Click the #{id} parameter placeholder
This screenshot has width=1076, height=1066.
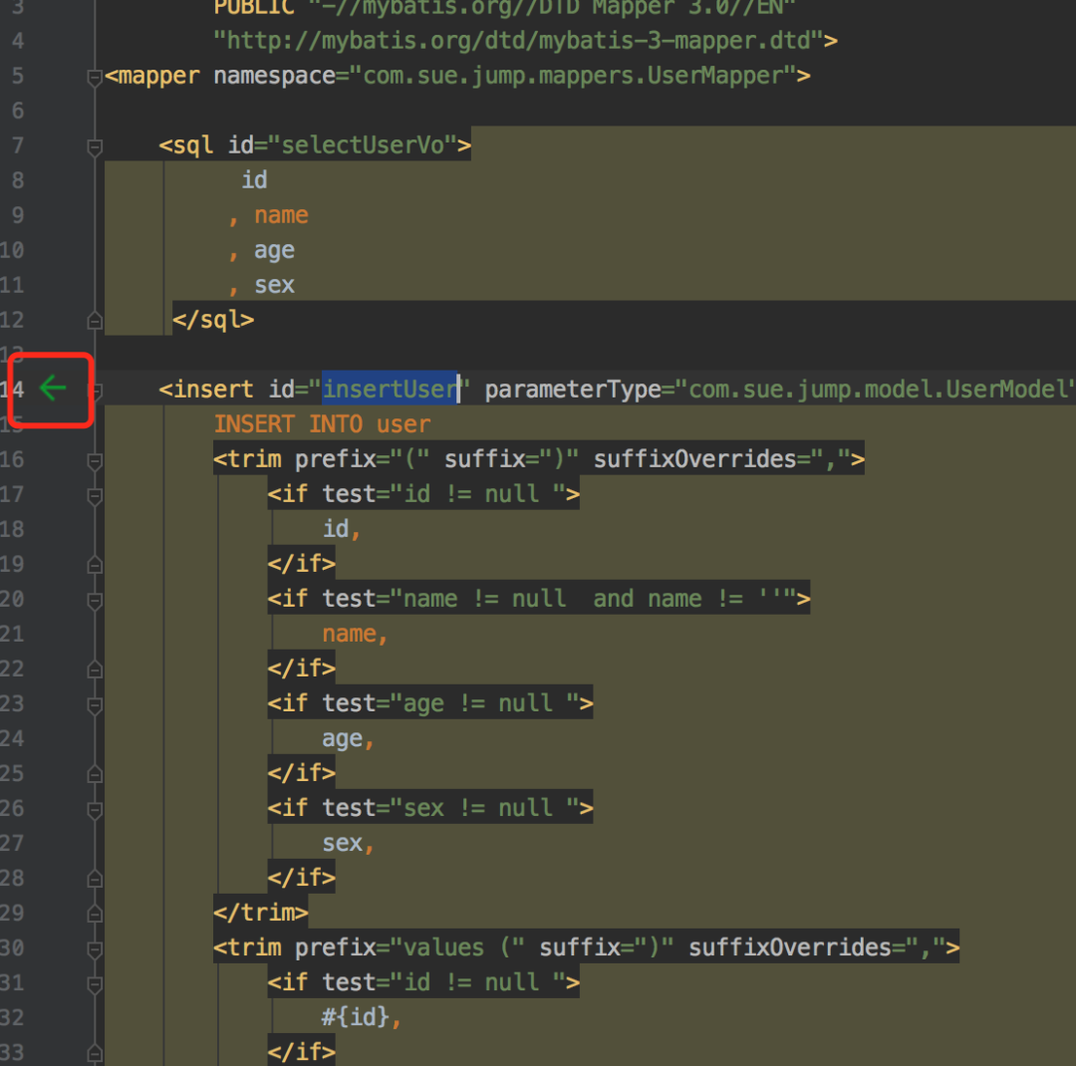[x=356, y=1016]
